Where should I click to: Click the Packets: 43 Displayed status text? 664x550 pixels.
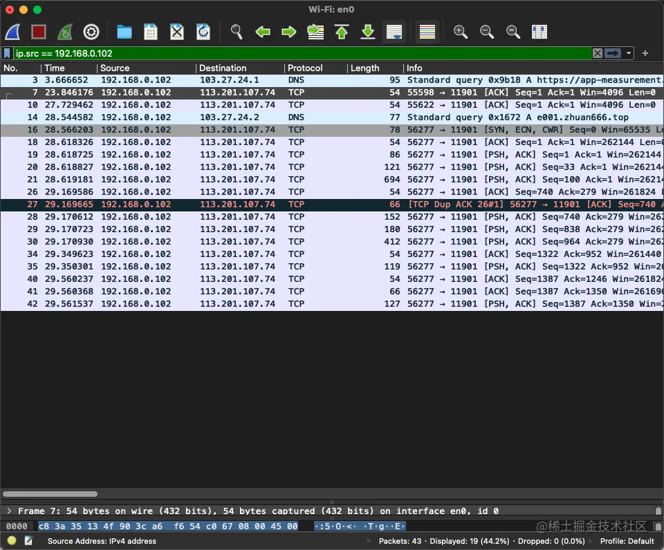coord(481,541)
